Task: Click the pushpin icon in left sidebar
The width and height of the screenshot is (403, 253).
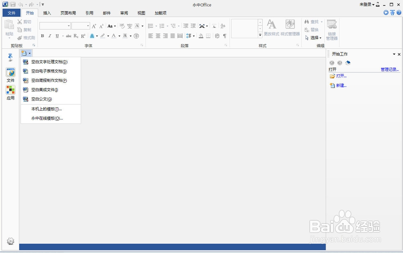Action: [x=10, y=57]
